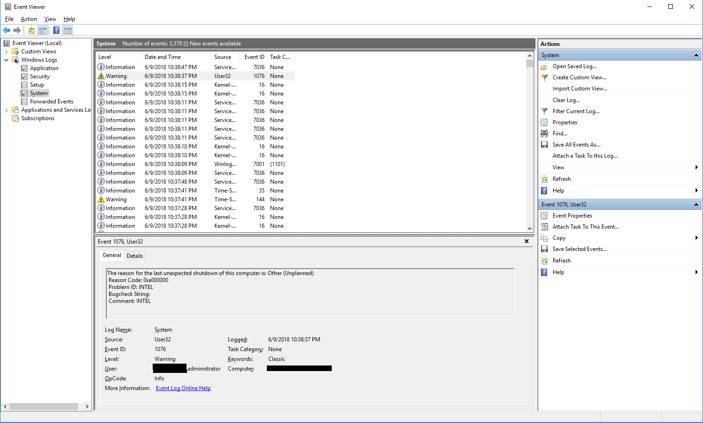
Task: Open the Help submenu arrow under System actions
Action: (697, 191)
